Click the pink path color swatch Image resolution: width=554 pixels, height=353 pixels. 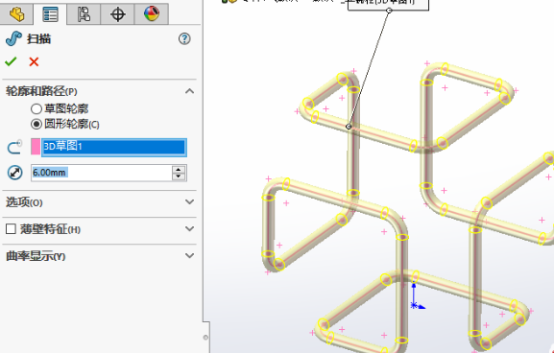(x=36, y=147)
